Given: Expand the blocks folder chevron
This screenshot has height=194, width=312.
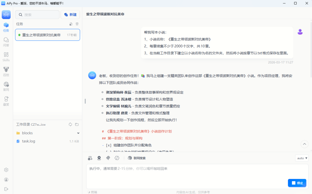Looking at the screenshot, I should click(78, 133).
